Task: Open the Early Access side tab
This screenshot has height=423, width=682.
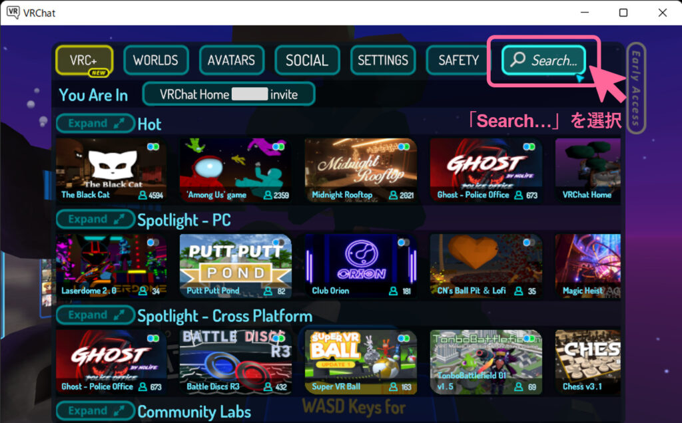Action: tap(636, 88)
